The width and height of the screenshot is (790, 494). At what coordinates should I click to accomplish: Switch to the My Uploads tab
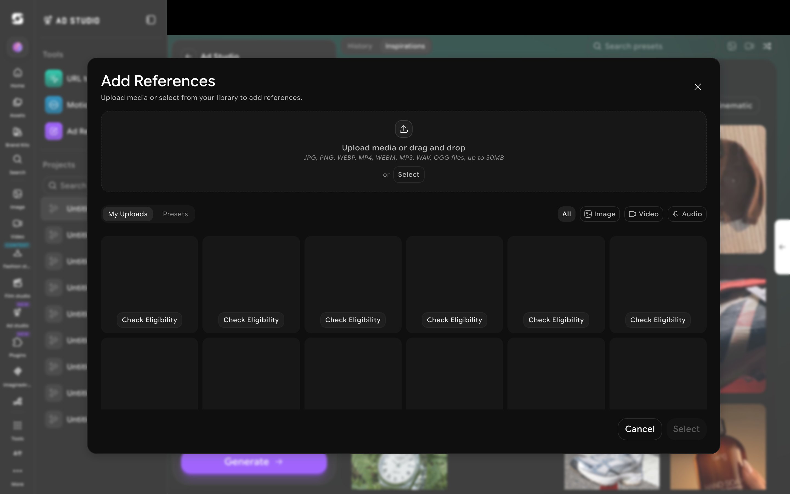click(128, 214)
